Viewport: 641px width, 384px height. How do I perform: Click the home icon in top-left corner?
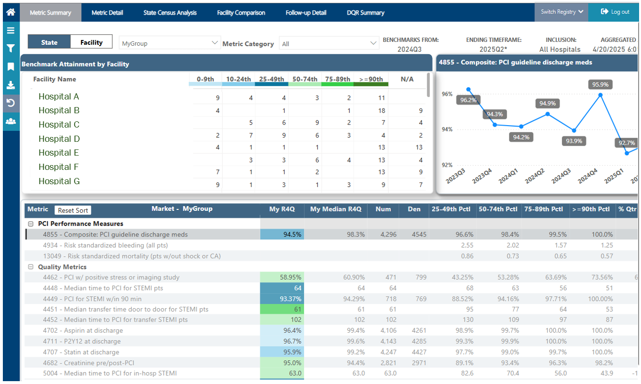(10, 12)
